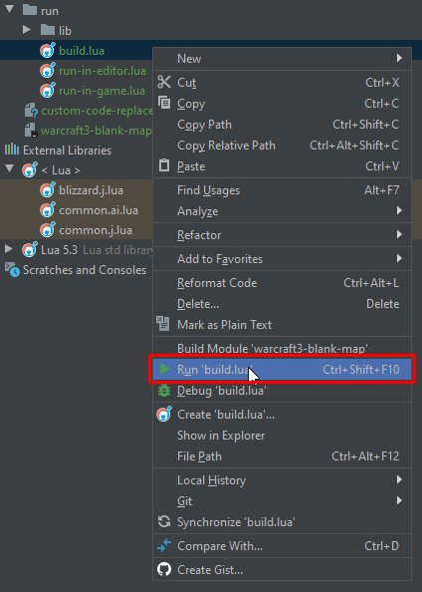Choose Reformat Code
This screenshot has width=422, height=592.
coord(282,282)
